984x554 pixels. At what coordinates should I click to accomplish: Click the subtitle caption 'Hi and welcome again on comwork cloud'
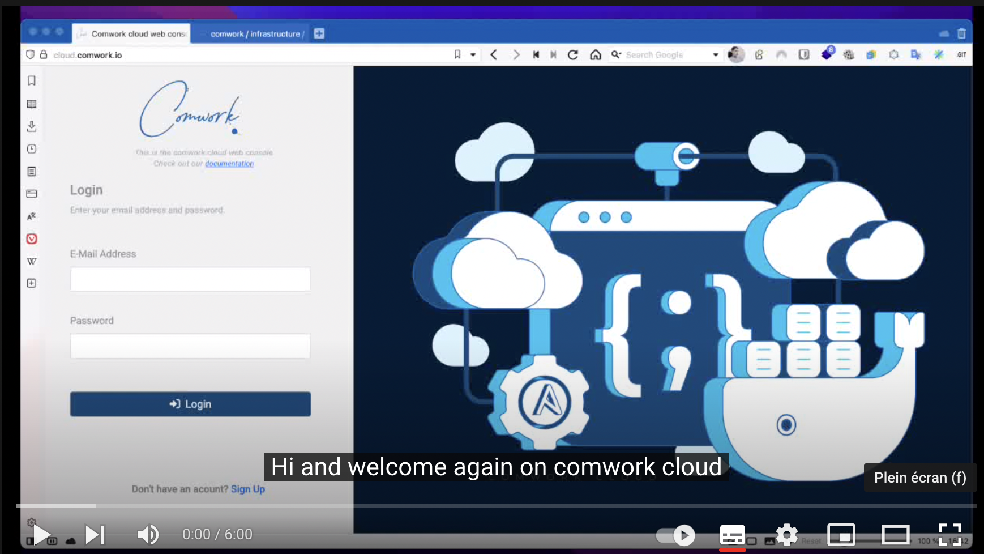(x=497, y=467)
